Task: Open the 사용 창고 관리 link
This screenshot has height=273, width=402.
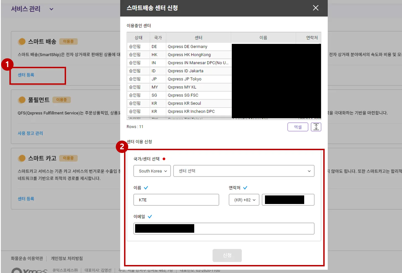Action: [x=30, y=133]
